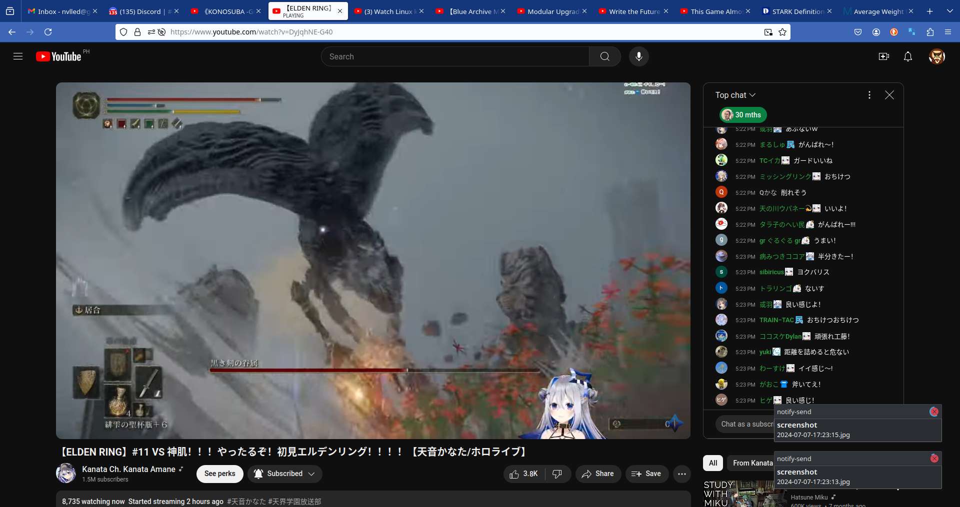
Task: Select the All filter chip
Action: pos(713,463)
